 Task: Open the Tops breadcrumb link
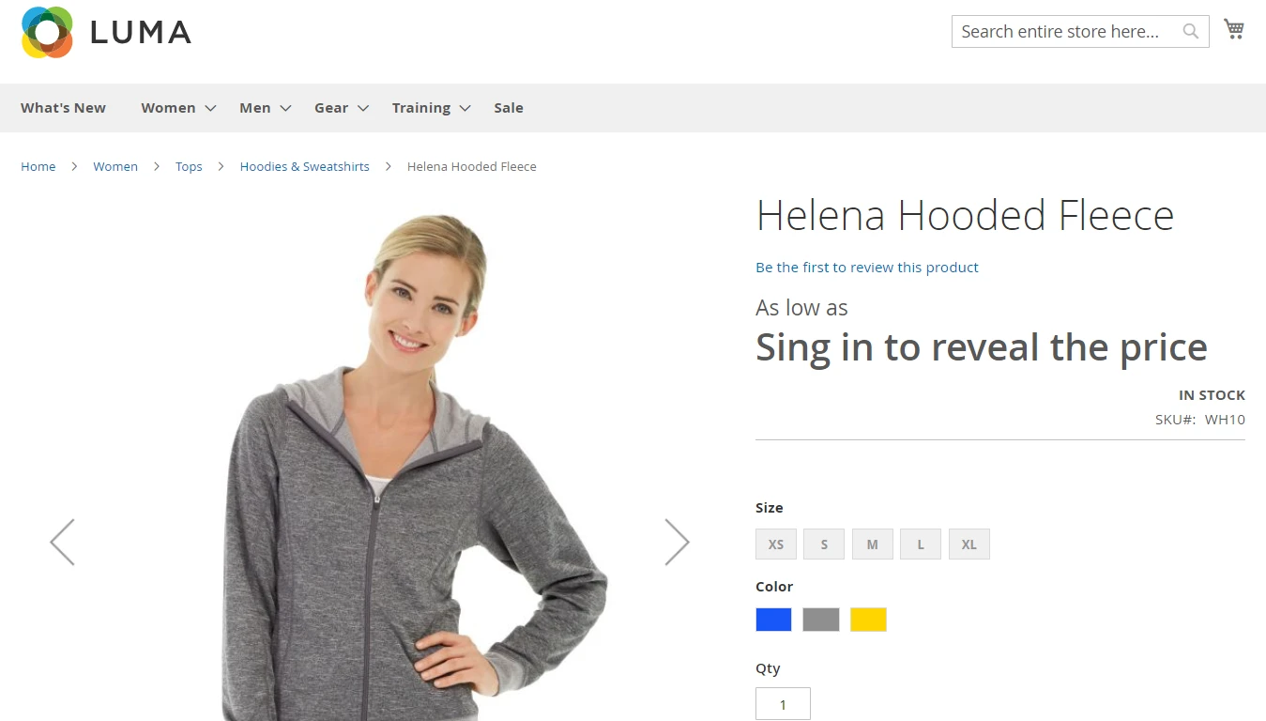(x=188, y=166)
